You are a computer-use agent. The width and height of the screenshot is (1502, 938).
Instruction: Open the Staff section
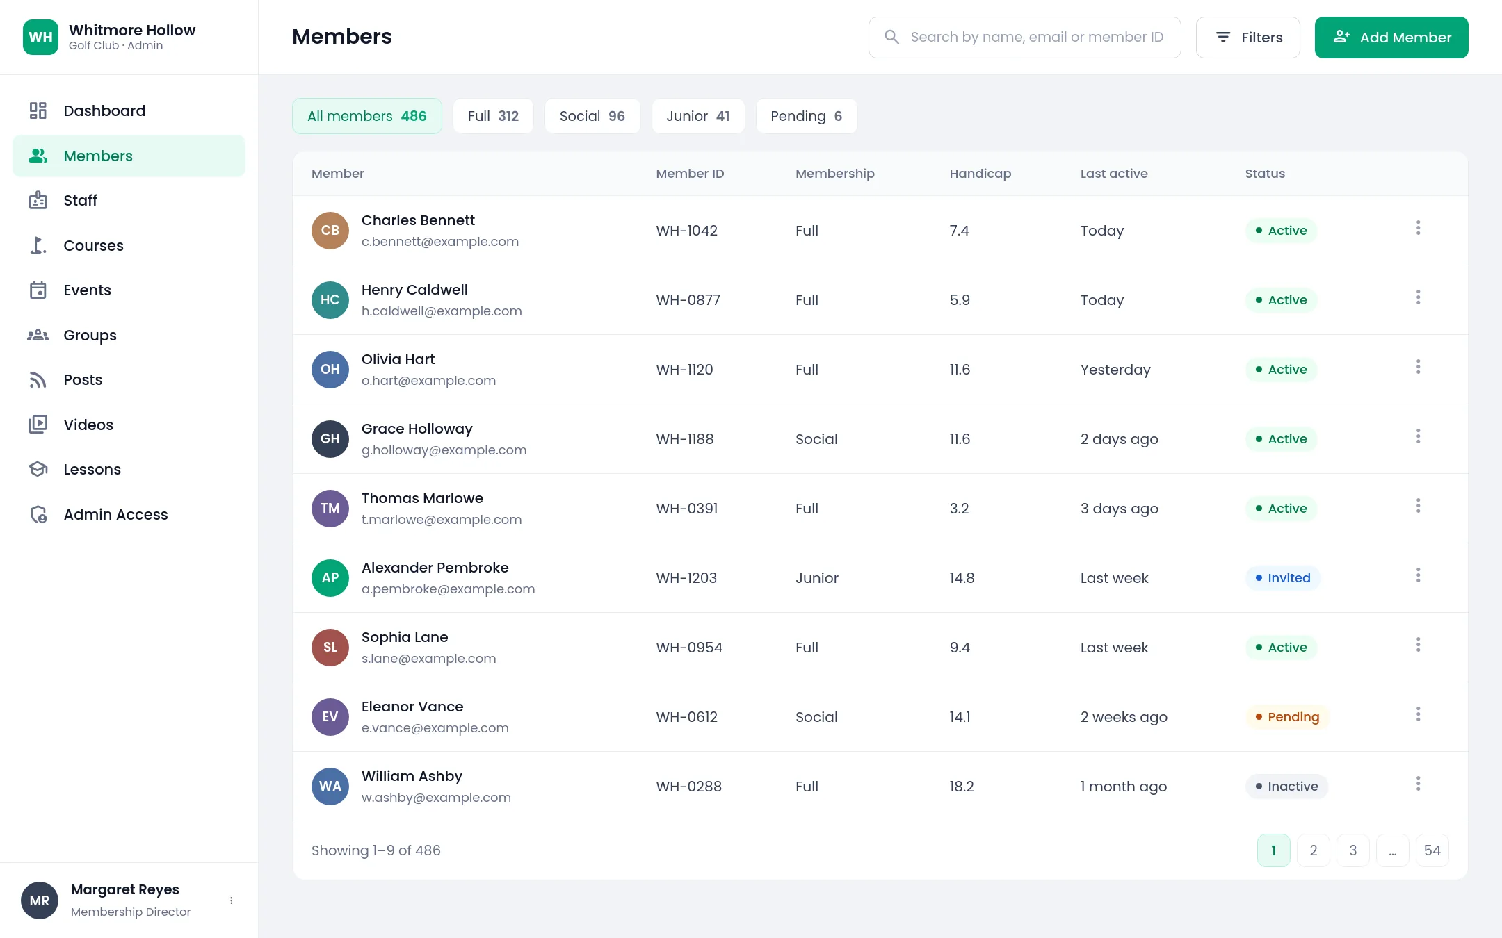click(x=129, y=200)
